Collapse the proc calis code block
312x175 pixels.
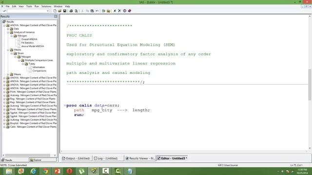pyautogui.click(x=65, y=105)
